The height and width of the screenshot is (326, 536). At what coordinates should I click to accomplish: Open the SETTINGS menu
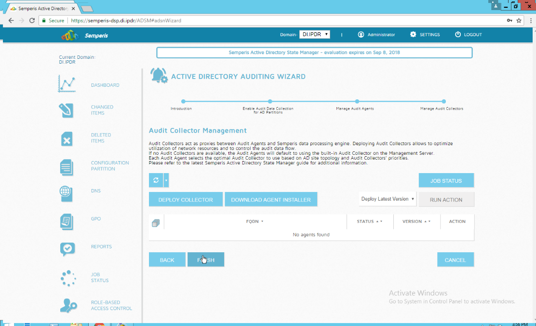[425, 35]
